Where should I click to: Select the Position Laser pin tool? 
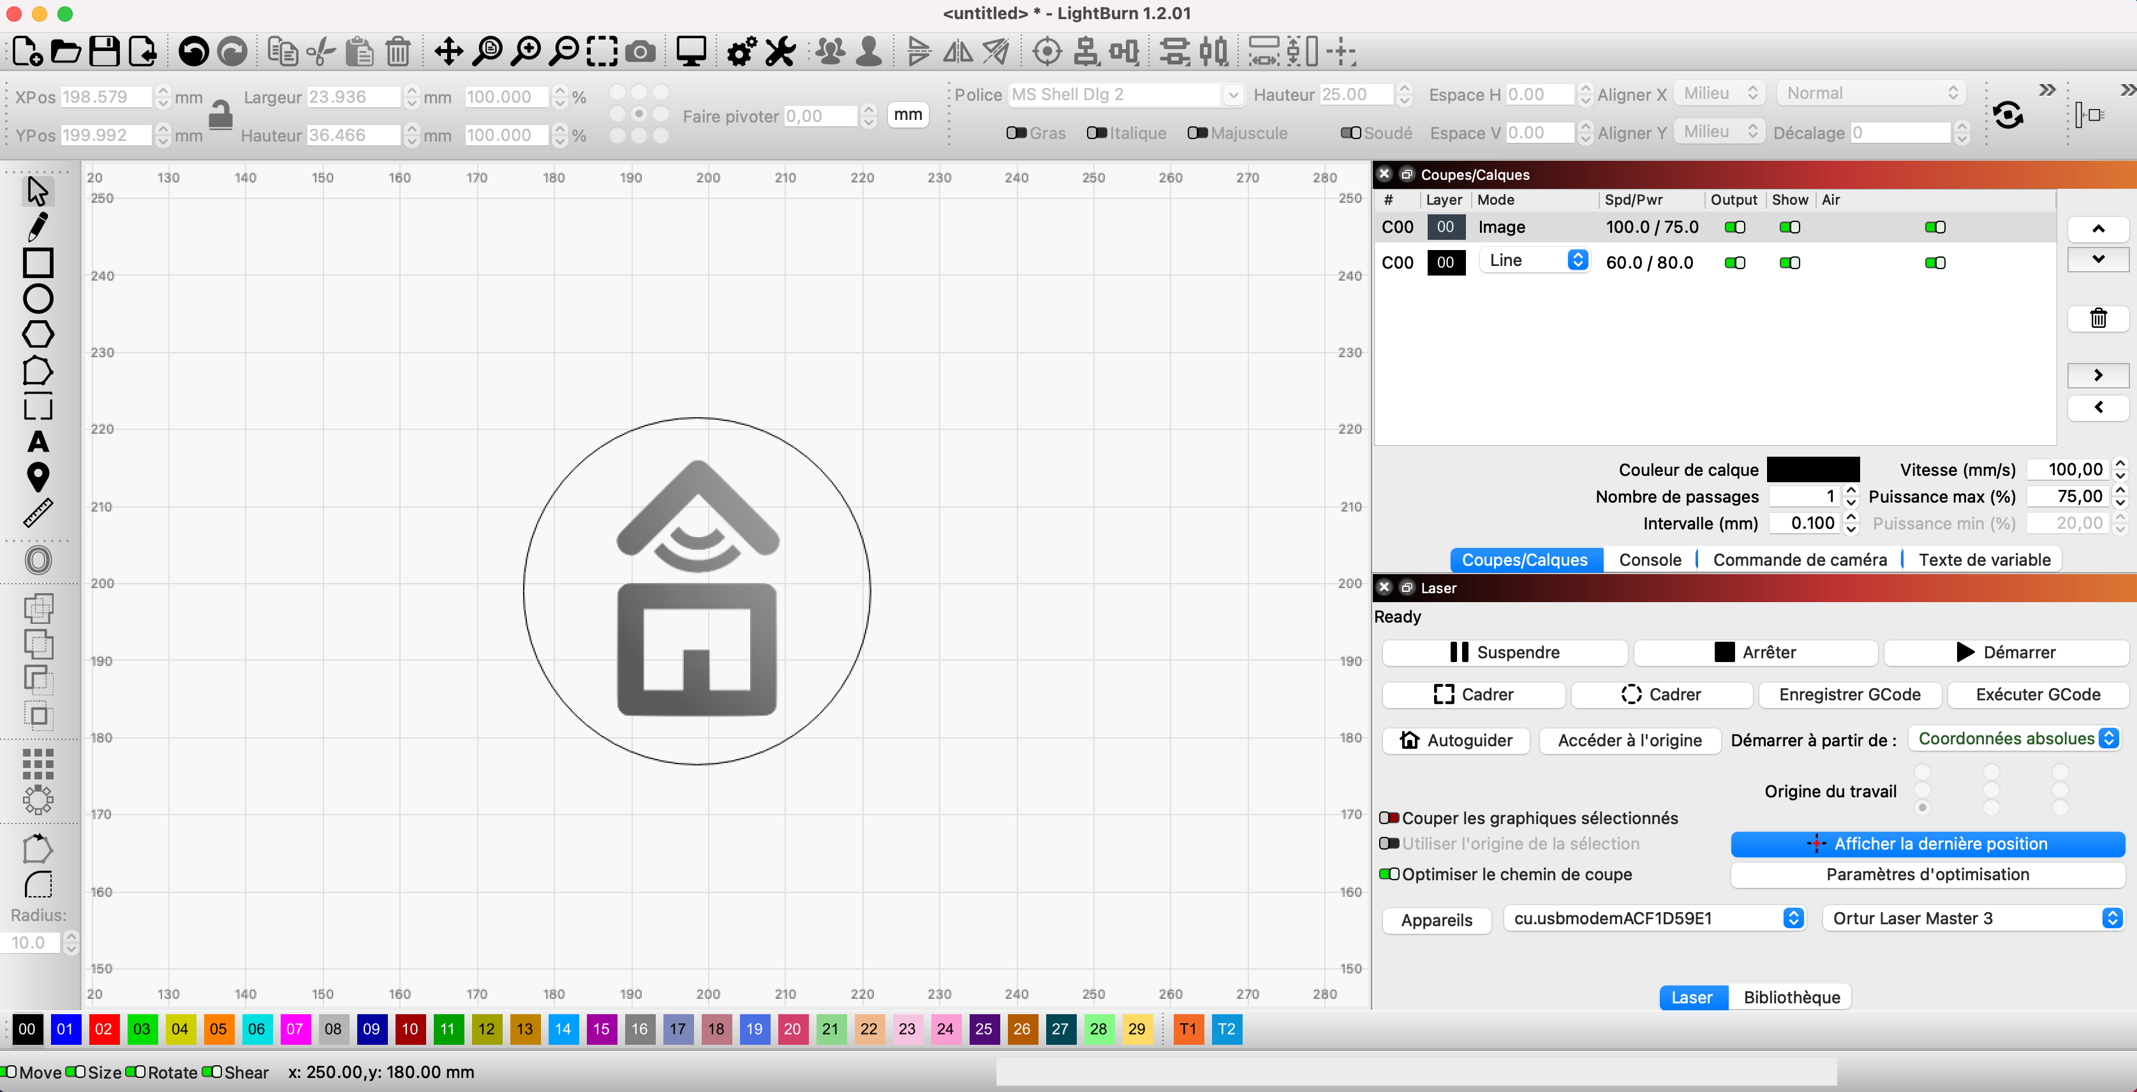pyautogui.click(x=38, y=477)
